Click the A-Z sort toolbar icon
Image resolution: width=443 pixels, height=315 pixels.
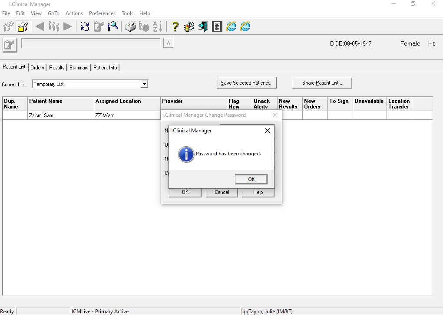[x=158, y=26]
